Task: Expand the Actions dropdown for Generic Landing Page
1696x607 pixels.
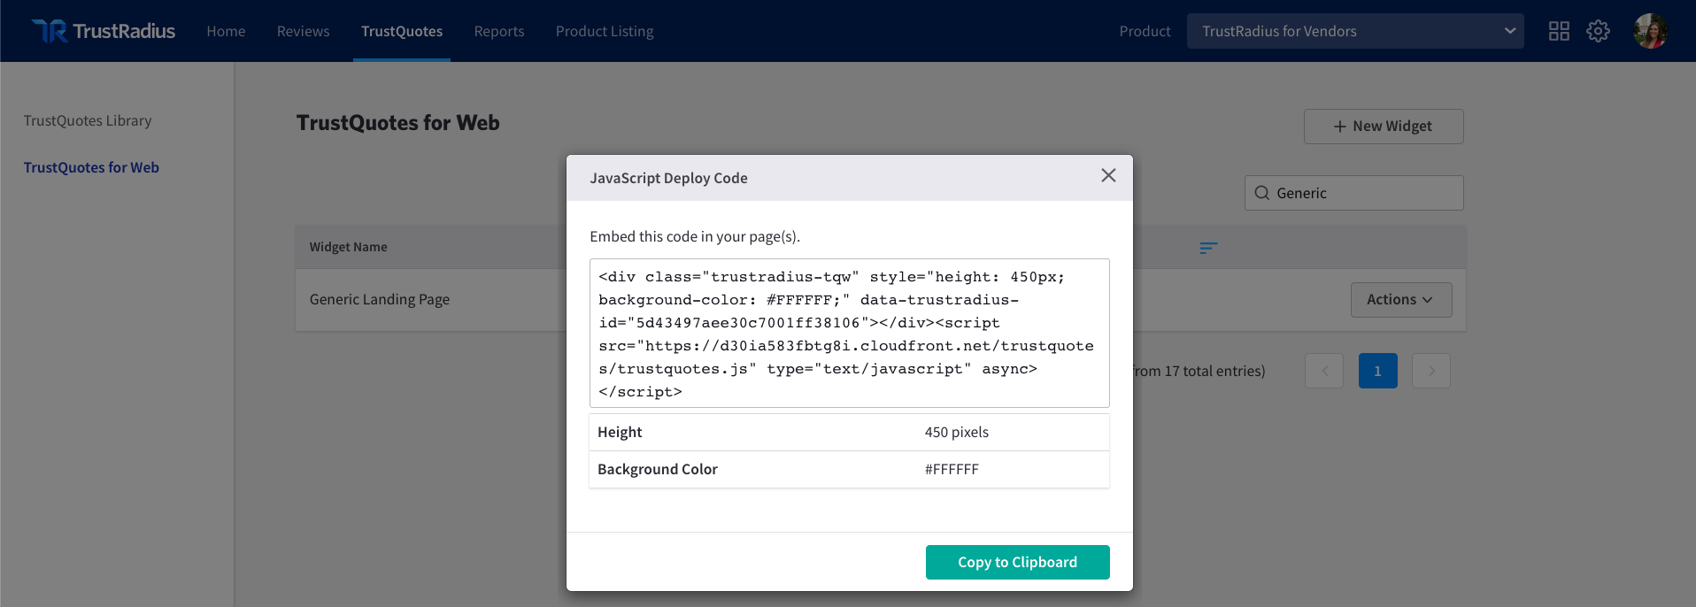Action: coord(1401,300)
